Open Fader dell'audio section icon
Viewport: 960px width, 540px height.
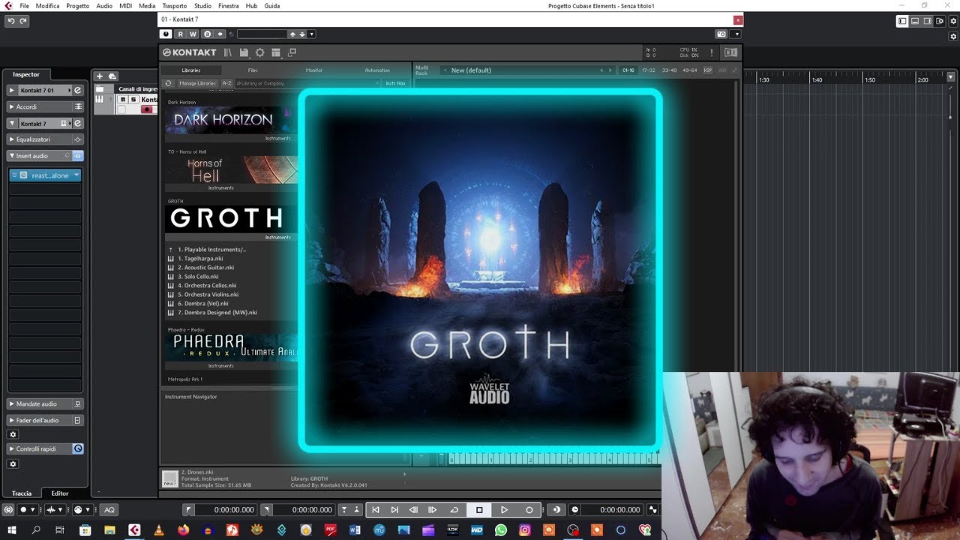(77, 420)
